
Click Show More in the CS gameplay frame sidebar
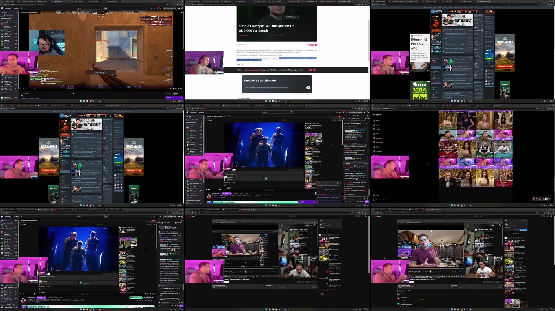click(3, 92)
